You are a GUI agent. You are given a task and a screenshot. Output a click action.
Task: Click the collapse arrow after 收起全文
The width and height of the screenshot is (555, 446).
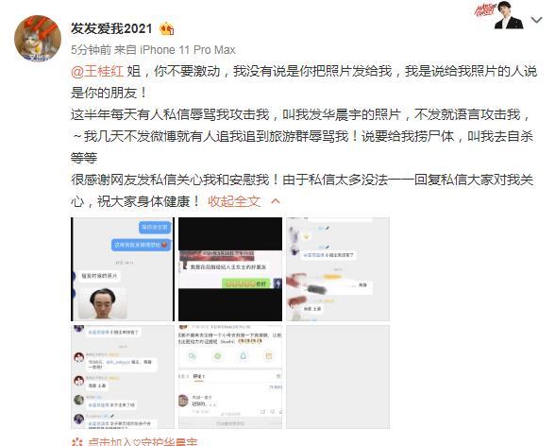point(276,201)
